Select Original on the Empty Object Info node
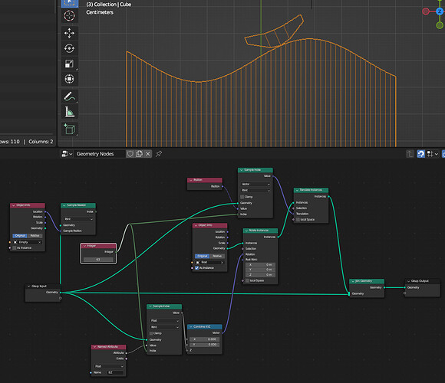The image size is (445, 383). (20, 236)
